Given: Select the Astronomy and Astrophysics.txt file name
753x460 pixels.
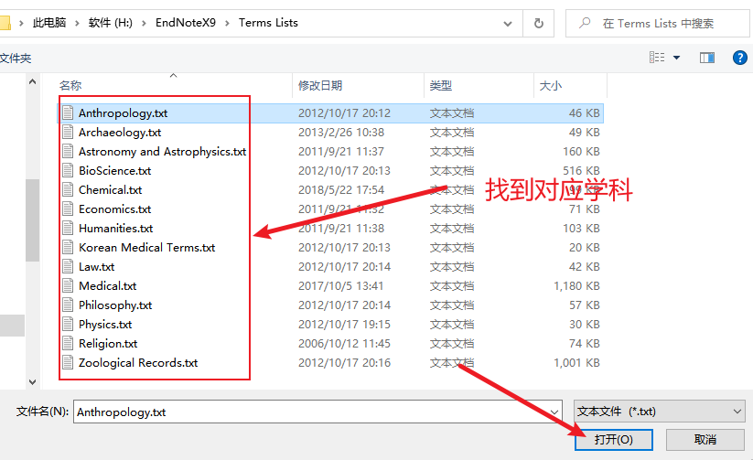Looking at the screenshot, I should (x=162, y=151).
